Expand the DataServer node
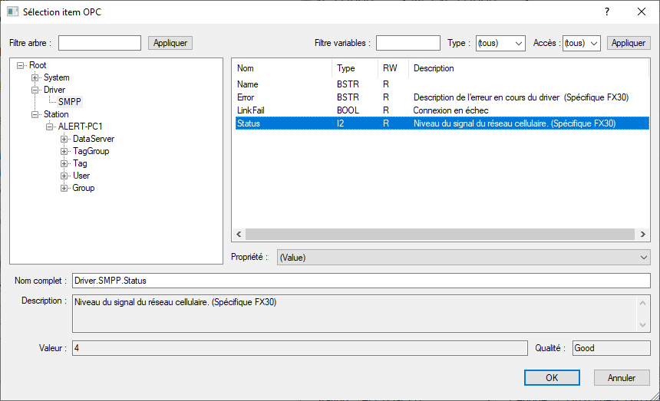660x401 pixels. point(64,139)
